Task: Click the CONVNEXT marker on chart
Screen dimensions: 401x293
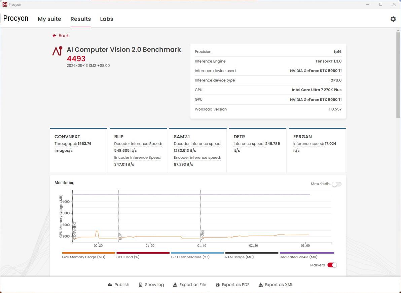Action: [x=74, y=230]
